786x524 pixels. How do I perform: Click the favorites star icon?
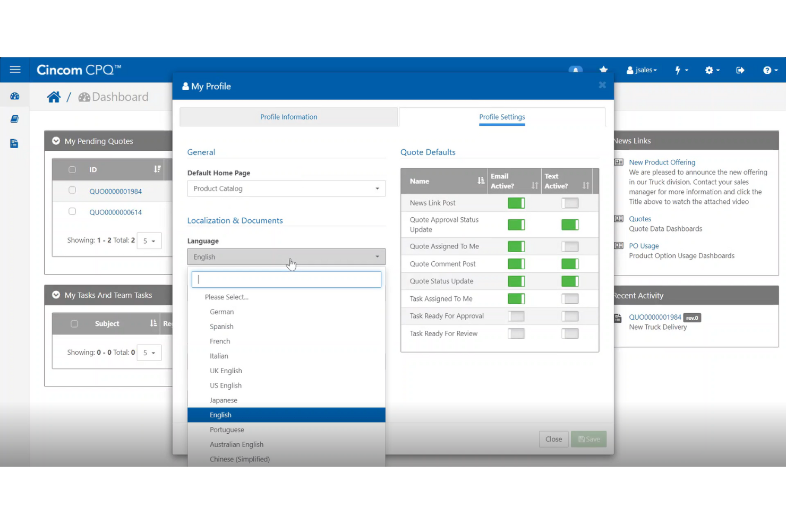[603, 70]
